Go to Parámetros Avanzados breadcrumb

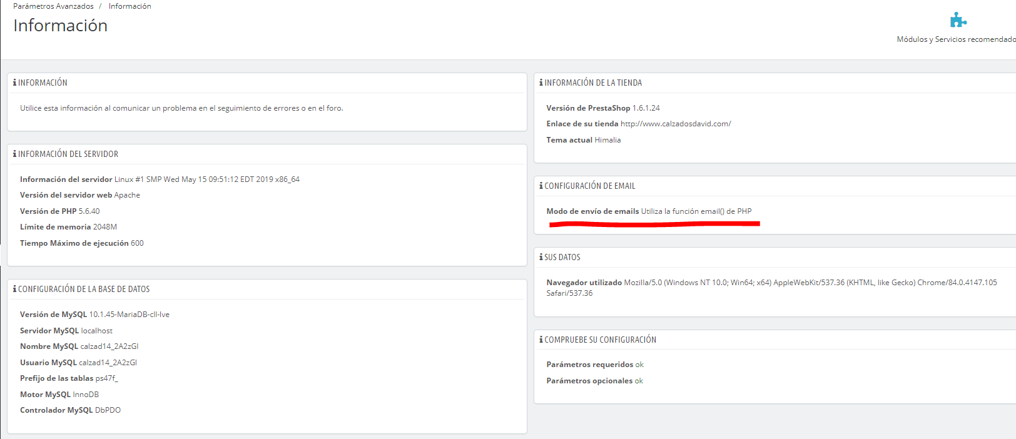53,6
